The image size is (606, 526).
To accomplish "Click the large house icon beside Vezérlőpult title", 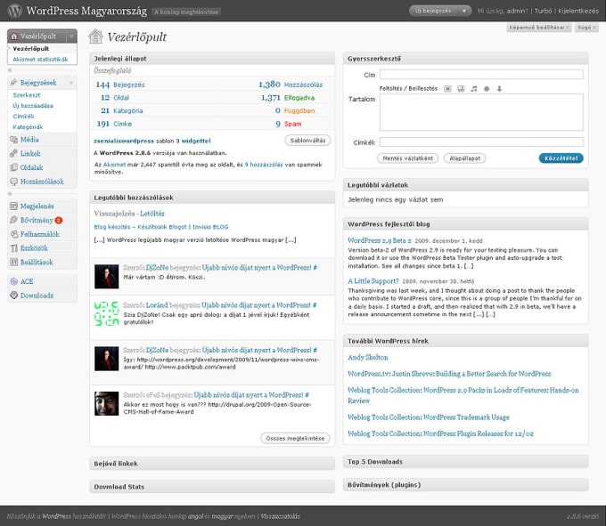I will 95,36.
